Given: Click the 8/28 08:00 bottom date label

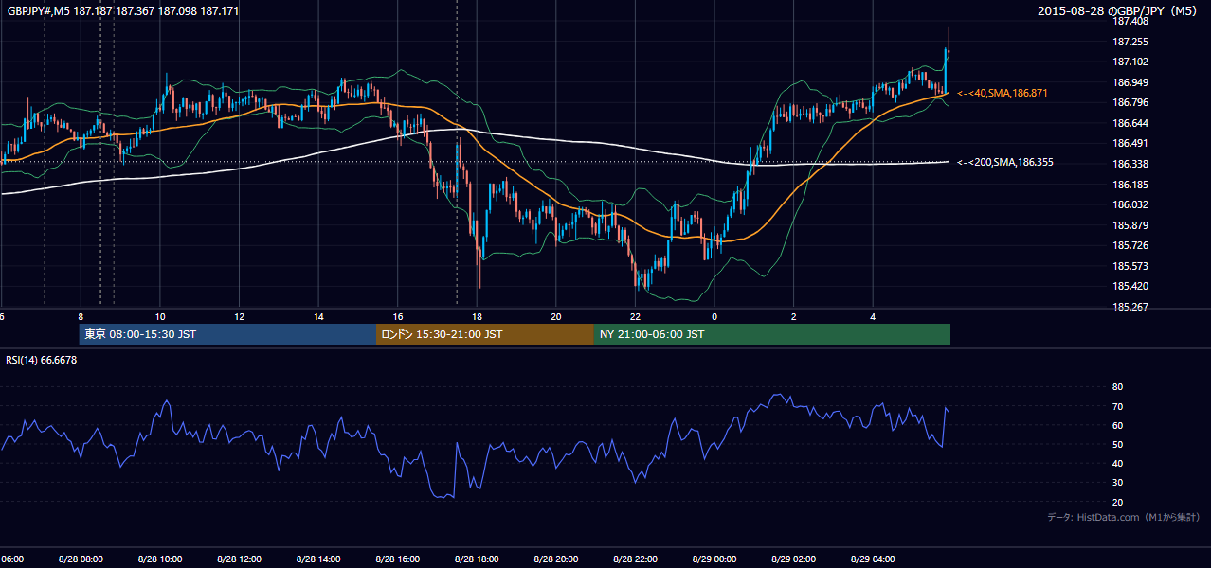Looking at the screenshot, I should point(81,559).
